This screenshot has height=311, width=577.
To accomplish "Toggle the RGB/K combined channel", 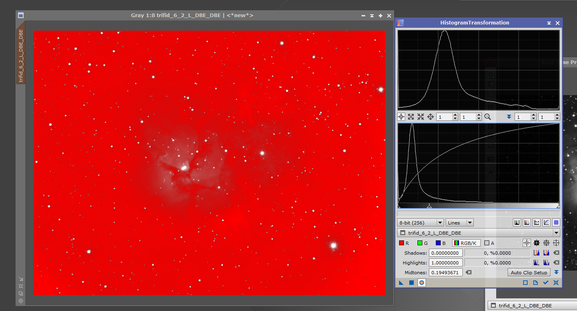I will [466, 243].
